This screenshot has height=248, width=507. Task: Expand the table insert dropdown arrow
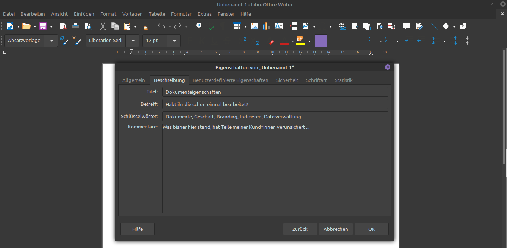(245, 26)
